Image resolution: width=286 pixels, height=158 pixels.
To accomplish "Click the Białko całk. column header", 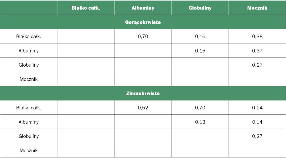I will tap(86, 8).
